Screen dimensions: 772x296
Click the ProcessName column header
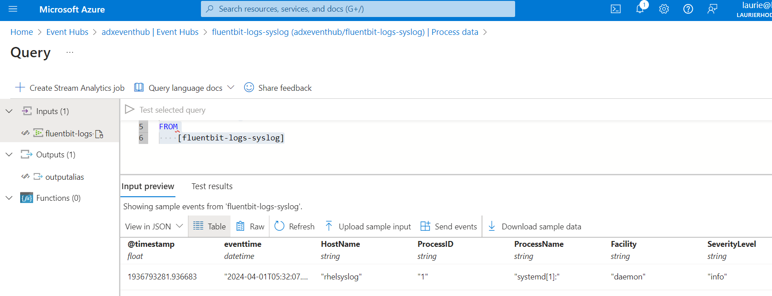pyautogui.click(x=539, y=244)
